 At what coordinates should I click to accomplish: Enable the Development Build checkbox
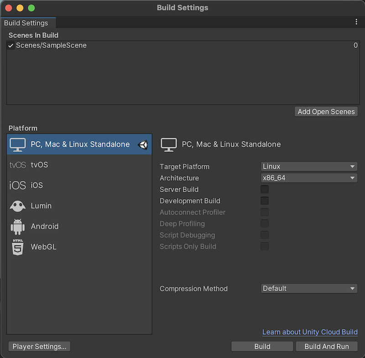(x=265, y=201)
